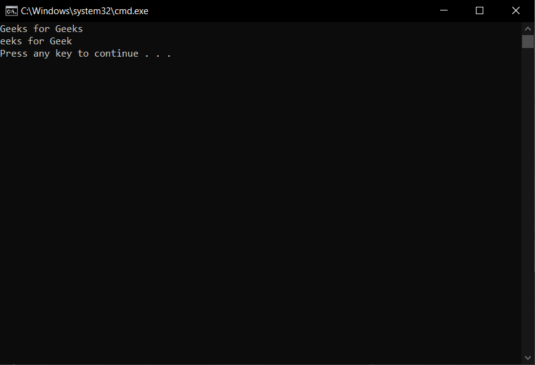
Task: Click the title text C:\Windows\system32\cmd.exe
Action: [x=84, y=11]
